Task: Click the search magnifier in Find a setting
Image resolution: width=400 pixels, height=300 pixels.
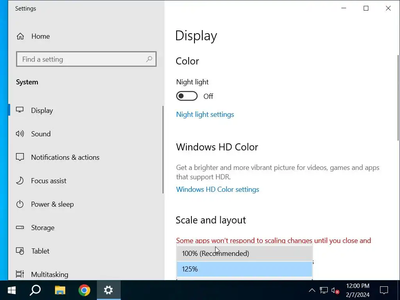Action: point(149,59)
